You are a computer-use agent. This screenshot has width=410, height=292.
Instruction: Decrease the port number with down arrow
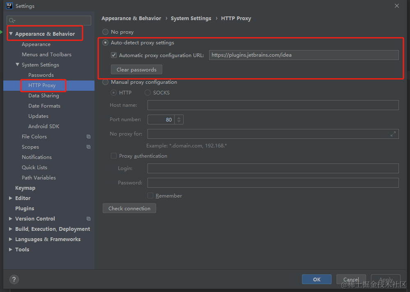tap(179, 122)
